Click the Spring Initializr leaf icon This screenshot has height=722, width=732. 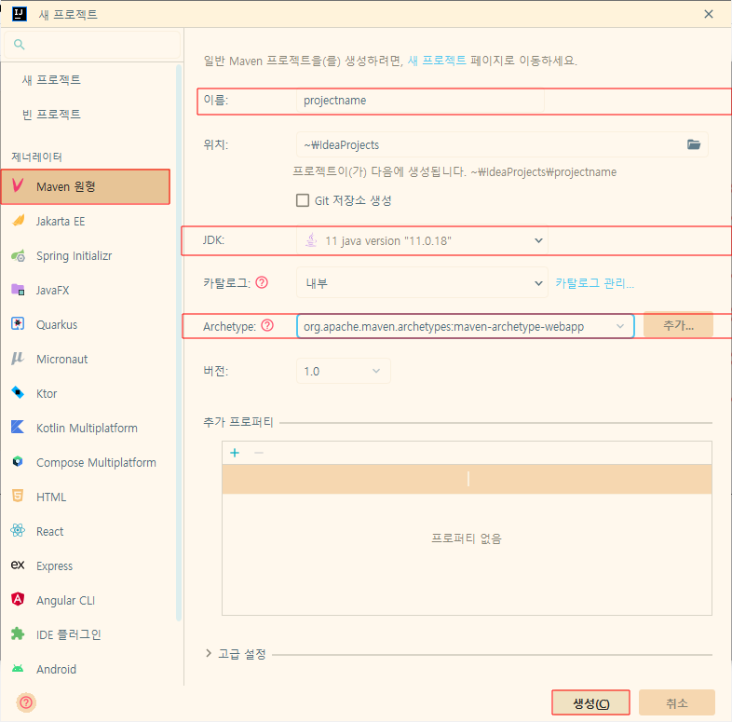point(18,255)
